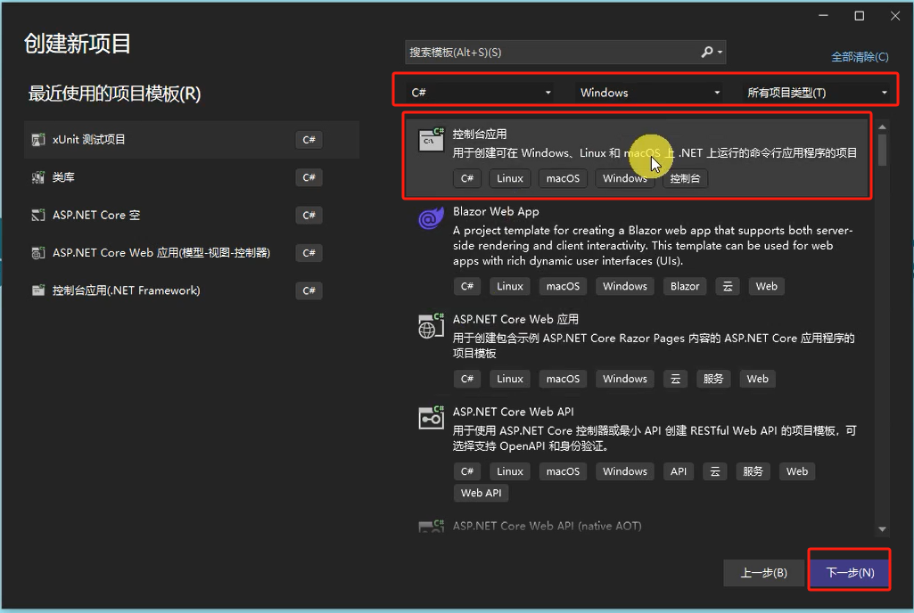This screenshot has width=914, height=613.
Task: Select ASP.NET Core Web 应用(模型-视图-控制器)
Action: click(x=192, y=253)
